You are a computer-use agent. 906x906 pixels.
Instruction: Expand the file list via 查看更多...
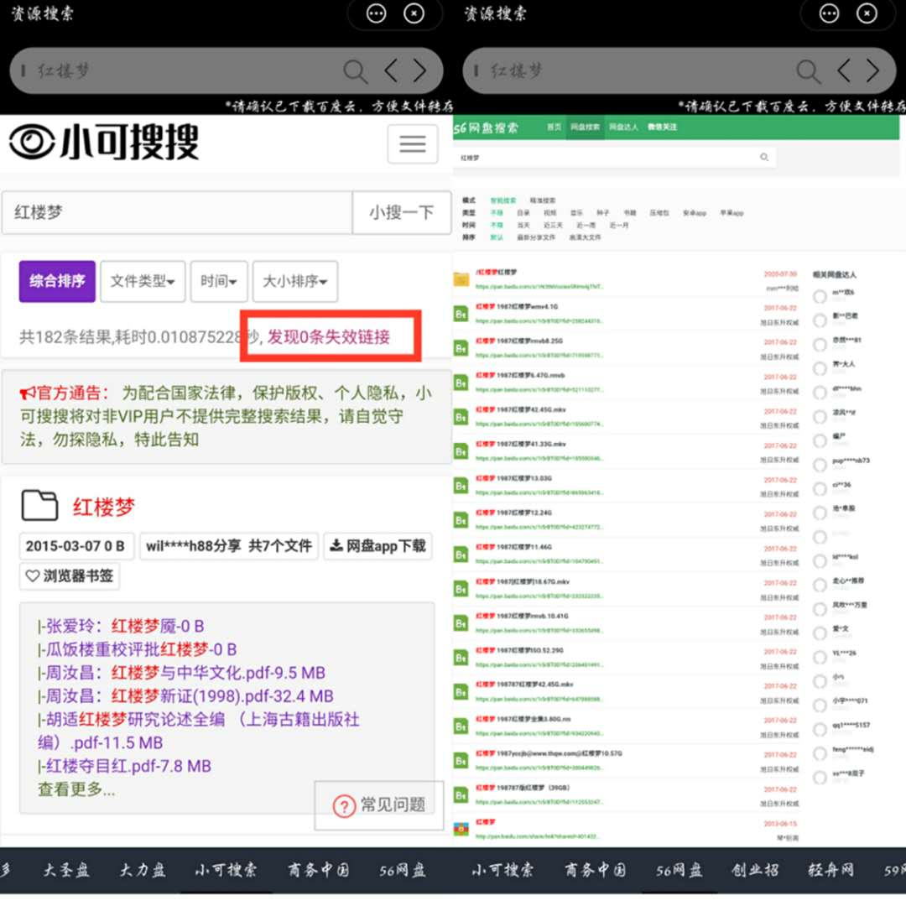[x=76, y=789]
